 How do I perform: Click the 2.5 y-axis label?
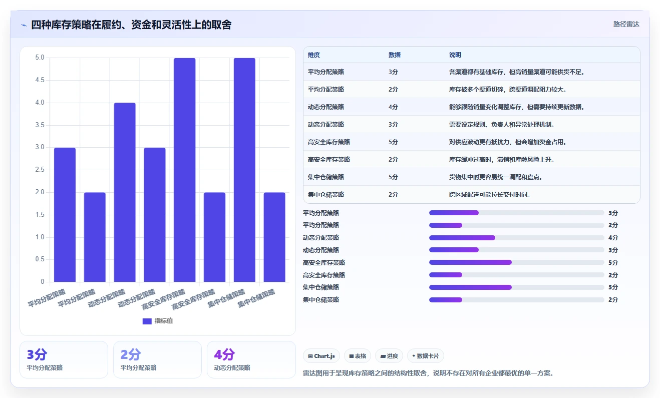[40, 170]
